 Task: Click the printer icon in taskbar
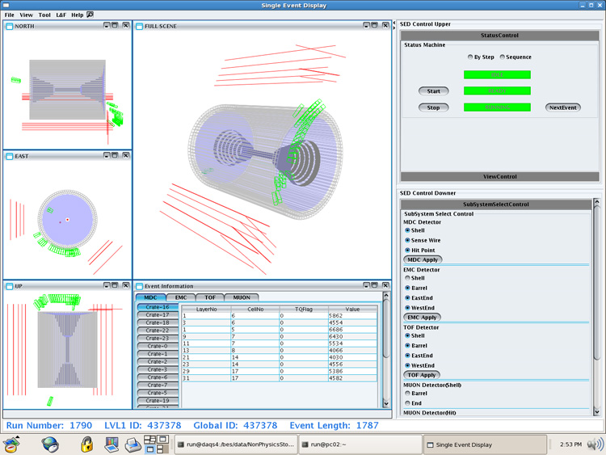[133, 444]
